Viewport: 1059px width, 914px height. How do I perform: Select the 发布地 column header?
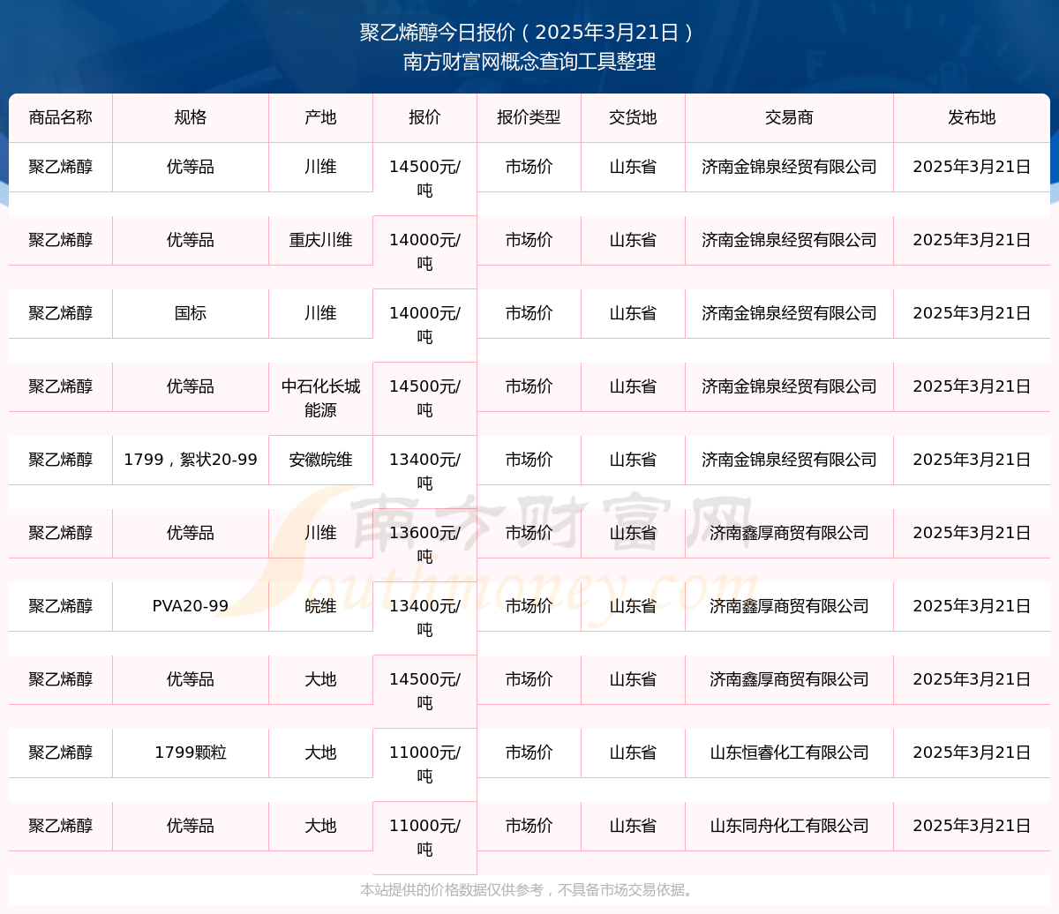tap(972, 117)
